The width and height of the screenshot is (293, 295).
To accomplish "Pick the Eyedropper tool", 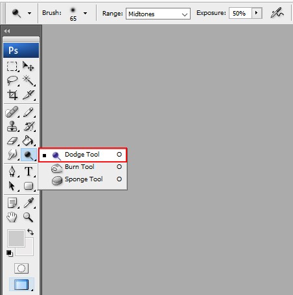I will click(x=29, y=203).
